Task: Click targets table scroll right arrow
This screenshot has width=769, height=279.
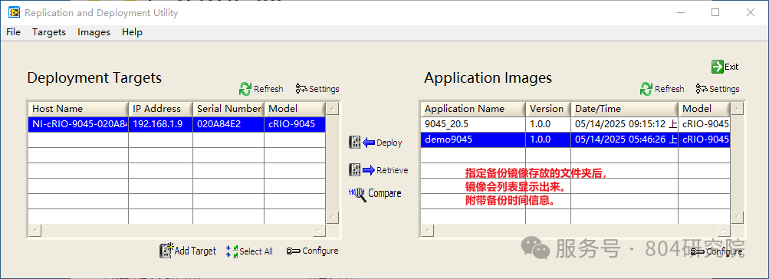Action: (319, 230)
